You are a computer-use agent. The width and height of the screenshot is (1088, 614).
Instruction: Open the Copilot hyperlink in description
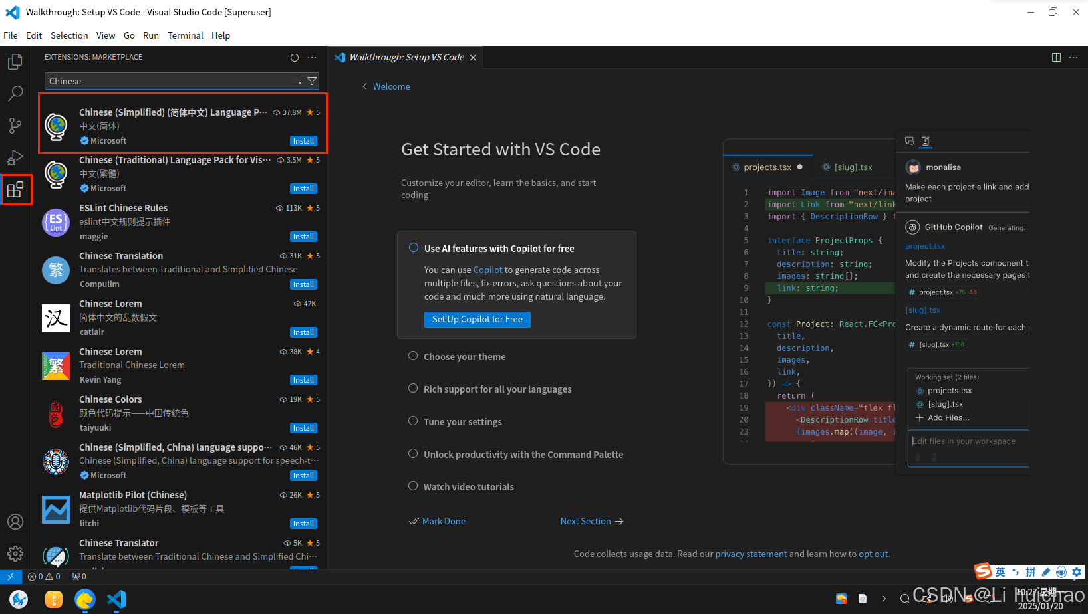[x=488, y=270]
